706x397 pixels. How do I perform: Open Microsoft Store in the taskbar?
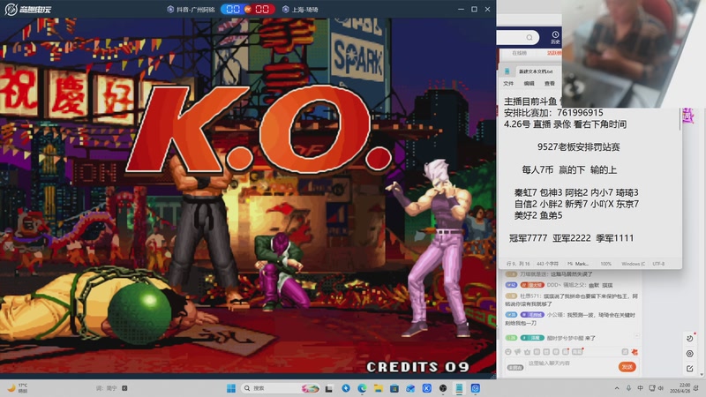(394, 388)
